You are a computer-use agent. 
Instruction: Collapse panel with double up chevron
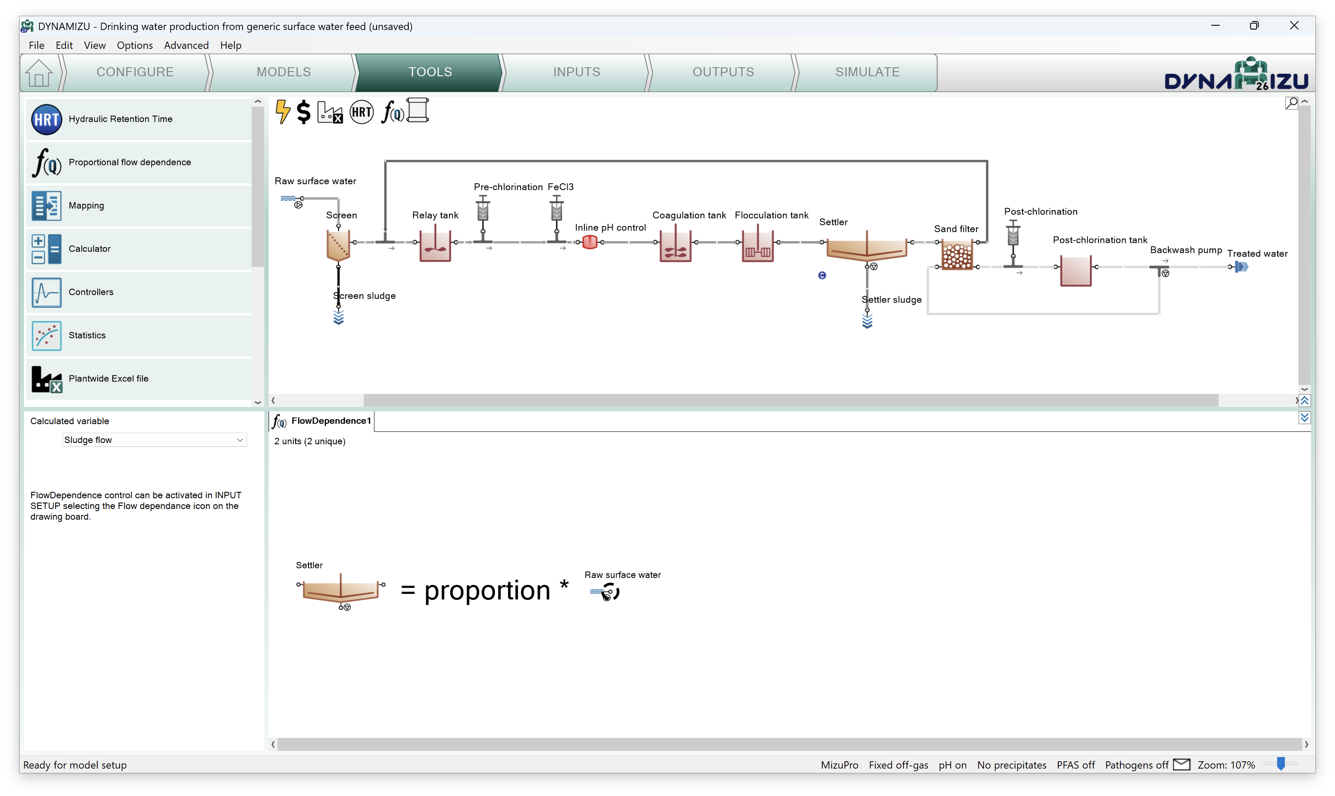tap(1305, 401)
